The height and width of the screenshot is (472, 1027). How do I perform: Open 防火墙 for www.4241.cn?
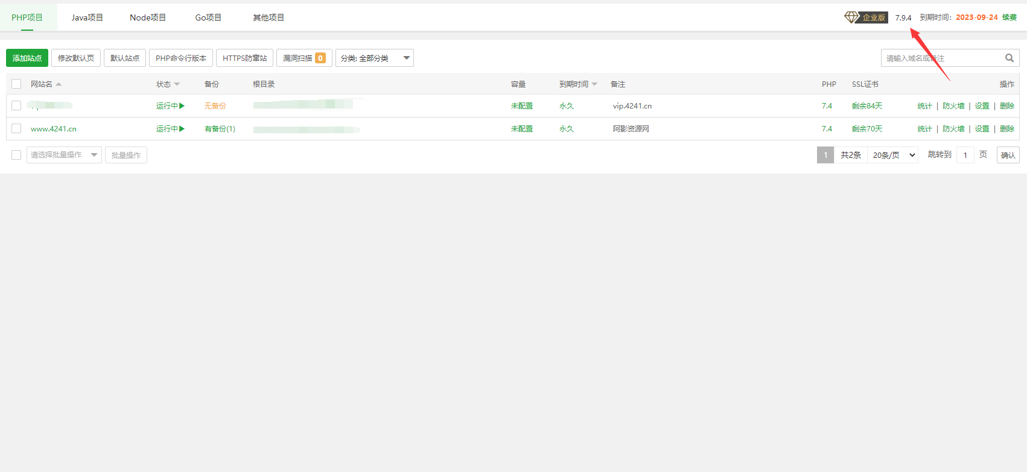click(953, 129)
